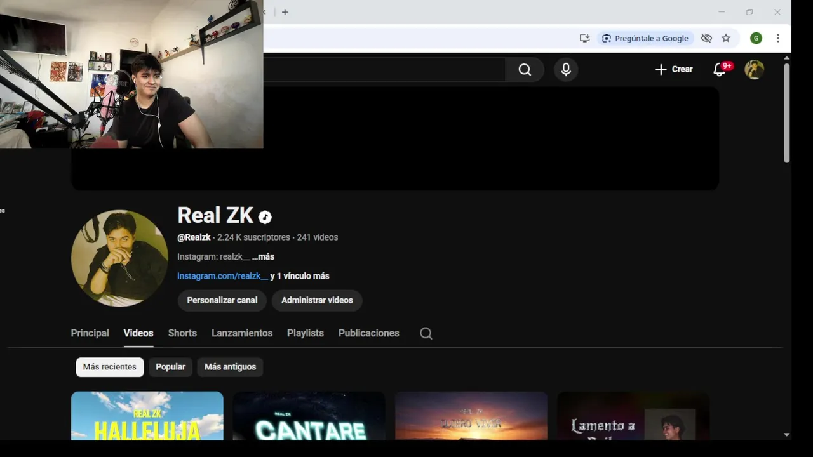Show the 'y 1 vínculo más' links
The image size is (813, 457).
pyautogui.click(x=300, y=276)
